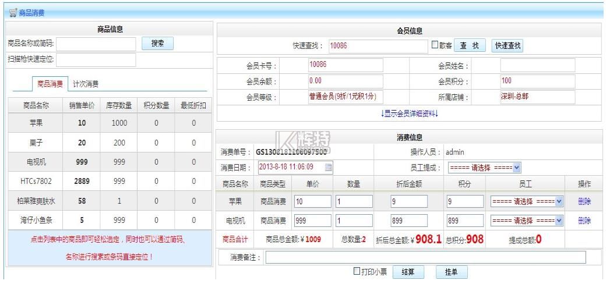Delete the 电视机 row via 删除 link

(584, 221)
